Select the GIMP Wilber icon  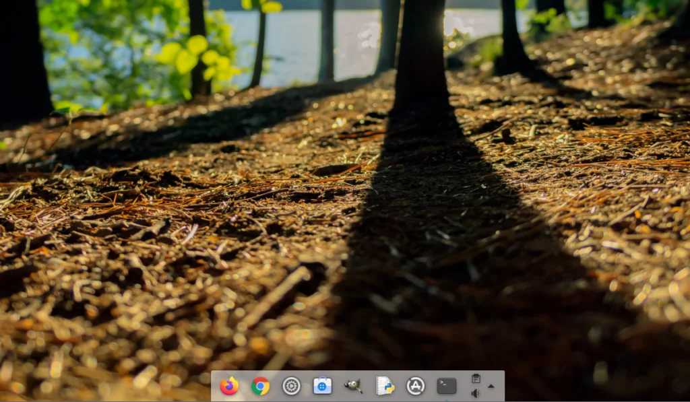pos(352,385)
